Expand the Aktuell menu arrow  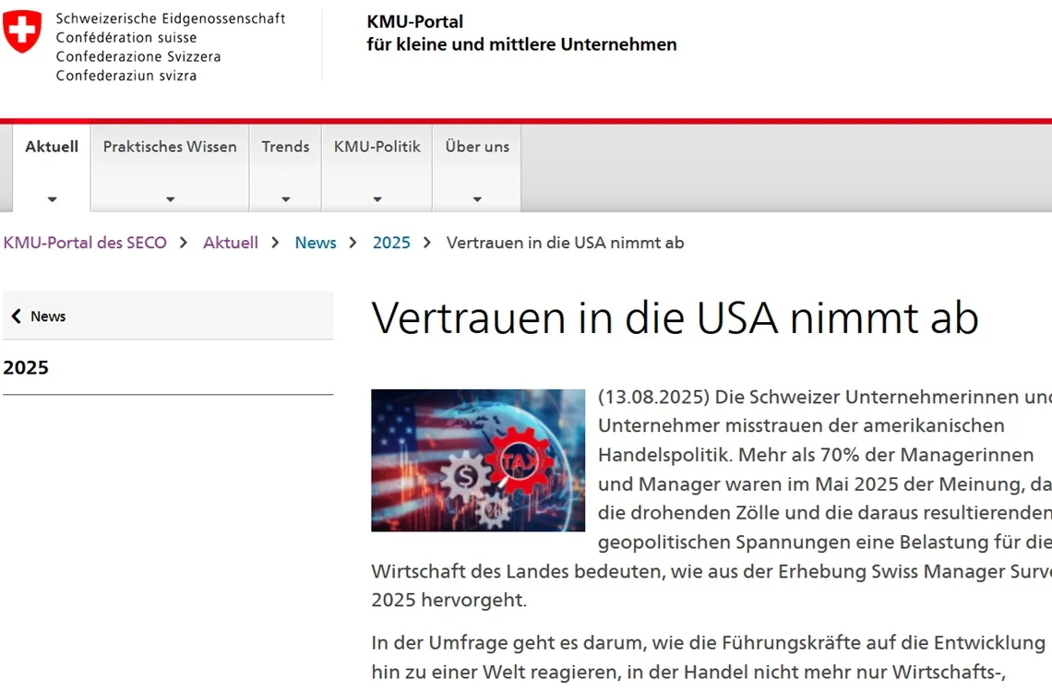coord(52,199)
